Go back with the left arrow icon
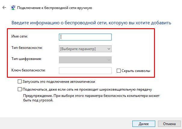The height and width of the screenshot is (129, 182). [x=4, y=8]
